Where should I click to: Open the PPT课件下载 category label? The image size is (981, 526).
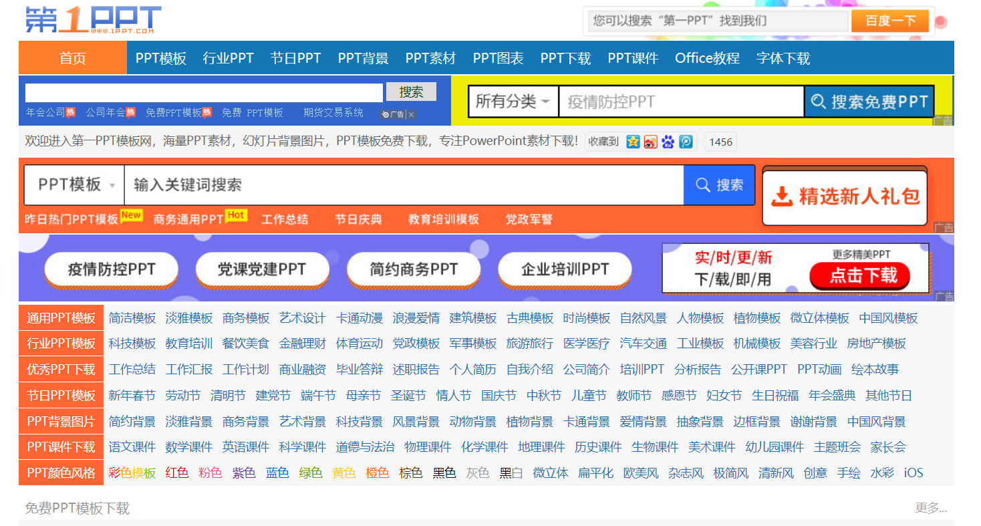click(x=61, y=447)
